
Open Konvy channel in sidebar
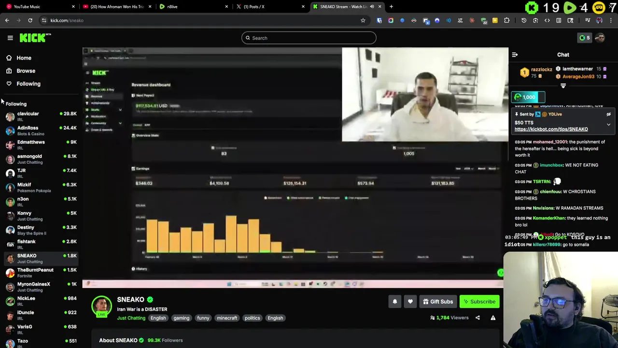[x=41, y=216]
